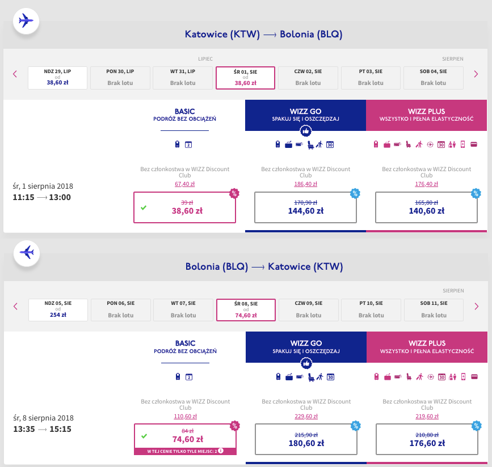Click the return WIZZ PLUS column header
Screen dimensions: 492x467
(x=427, y=347)
